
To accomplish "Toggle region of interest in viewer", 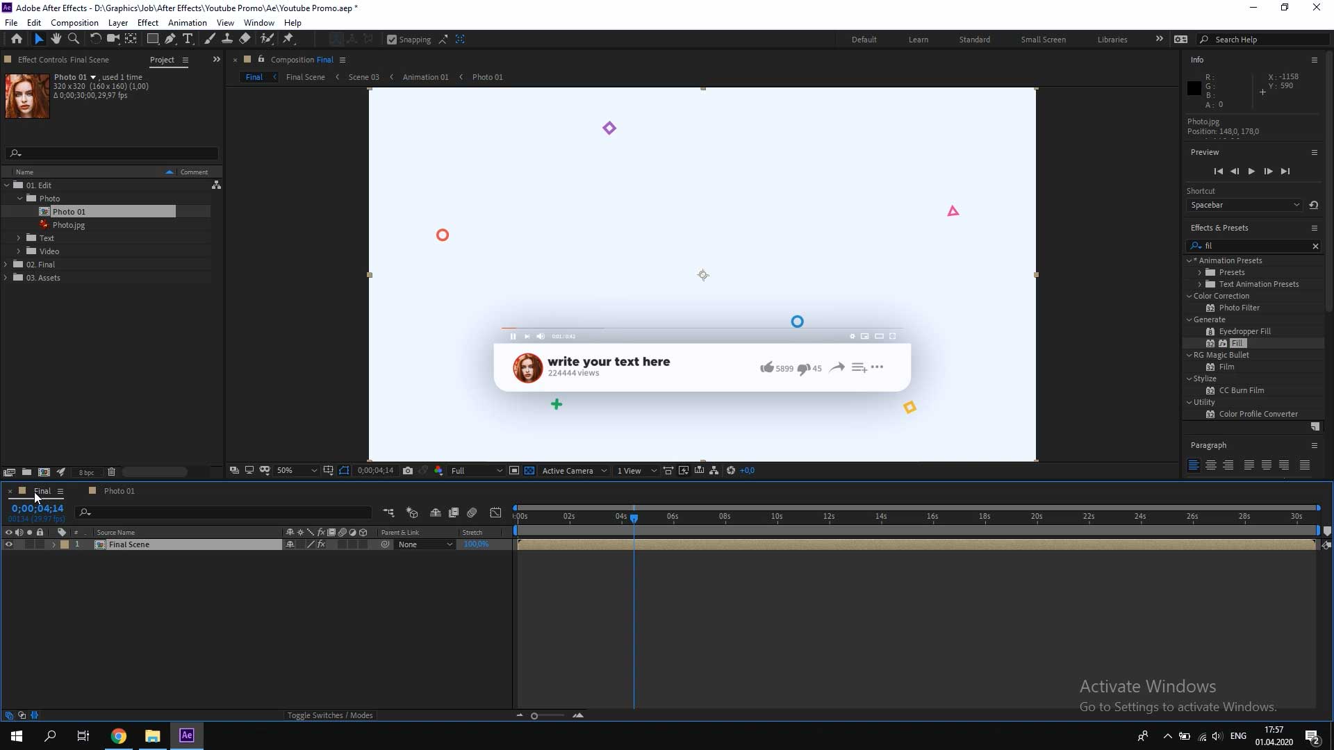I will click(x=513, y=471).
